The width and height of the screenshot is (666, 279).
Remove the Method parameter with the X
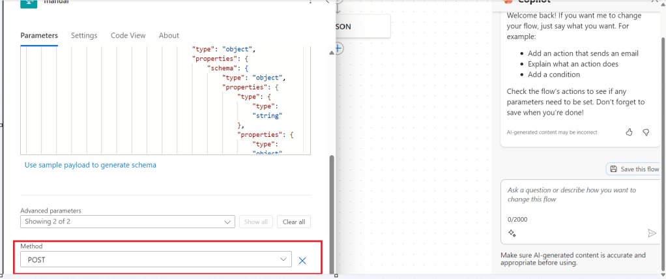[x=302, y=260]
